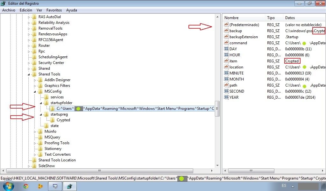Expand the Security Center key
The height and width of the screenshot is (191, 326).
click(29, 63)
